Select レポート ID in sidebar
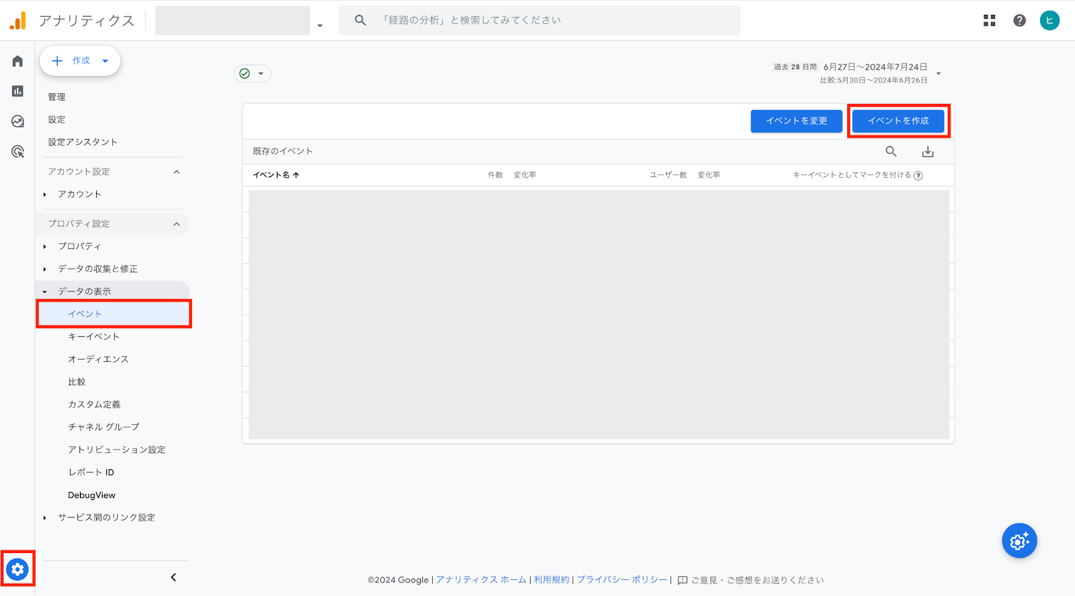This screenshot has height=596, width=1075. click(x=91, y=473)
